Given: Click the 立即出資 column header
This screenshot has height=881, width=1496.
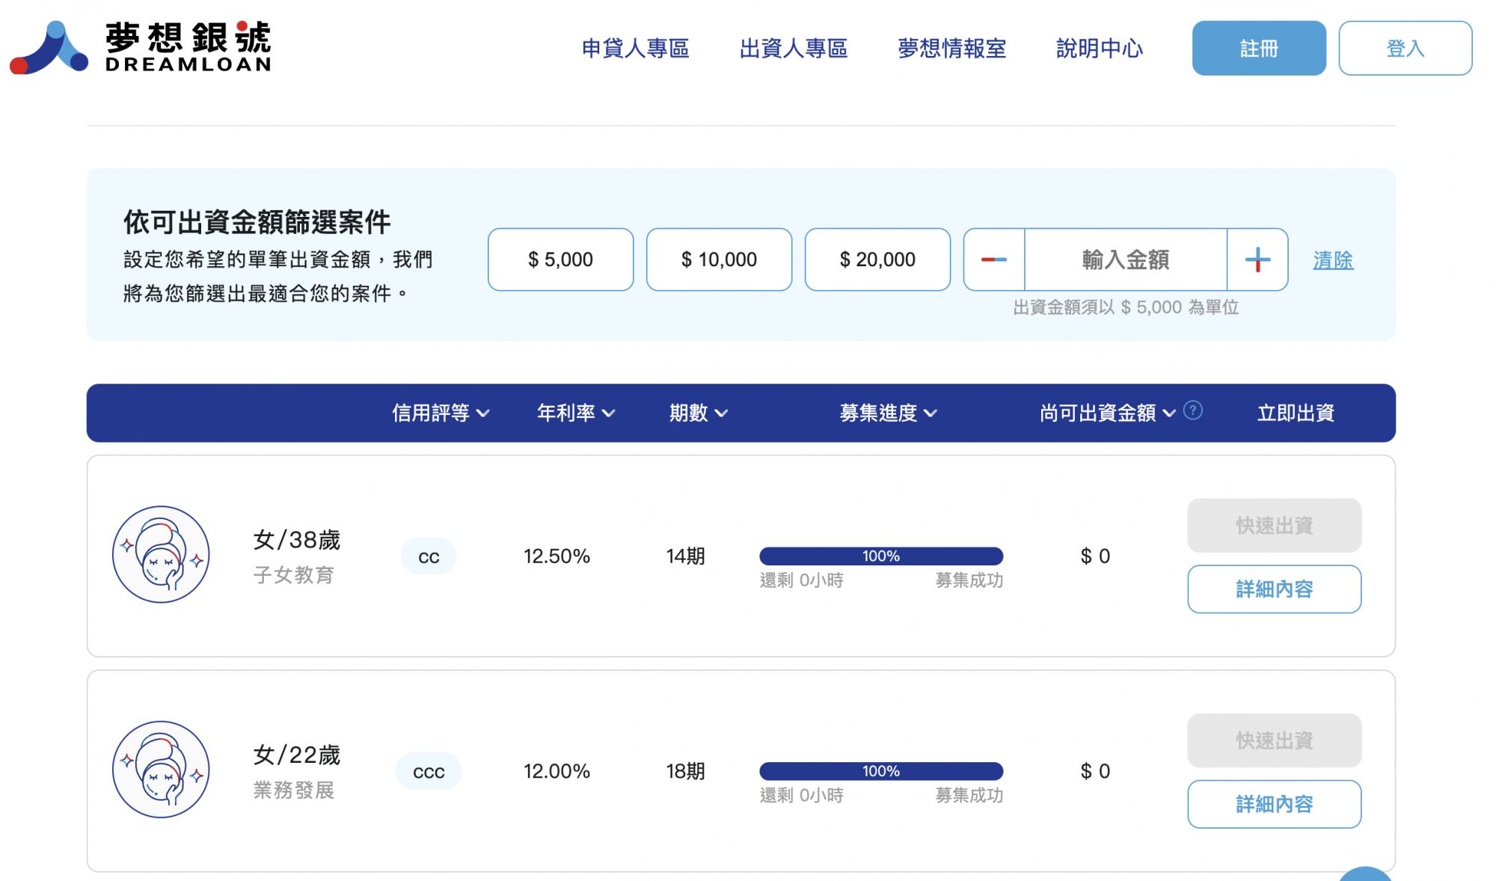Looking at the screenshot, I should [1296, 413].
